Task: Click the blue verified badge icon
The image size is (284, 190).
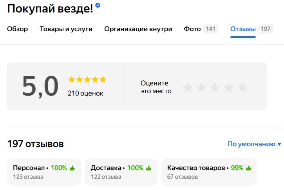Action: [x=98, y=5]
